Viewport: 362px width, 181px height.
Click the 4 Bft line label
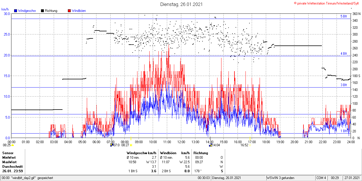[x=344, y=54]
